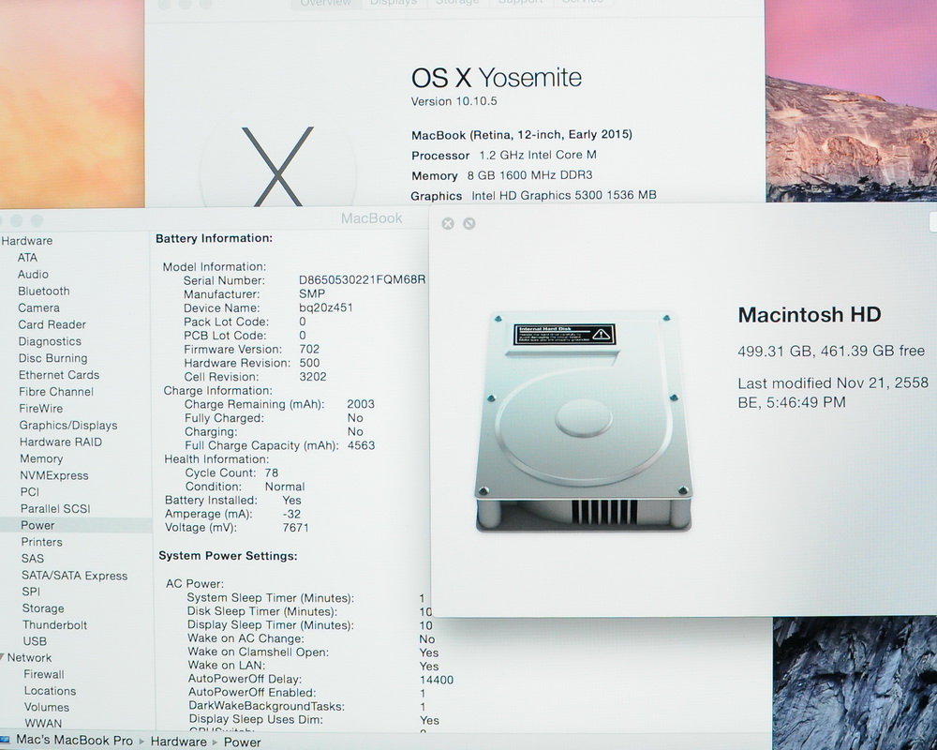The image size is (937, 750).
Task: Click the Last modified Nov 21, 2558 text
Action: tap(833, 393)
